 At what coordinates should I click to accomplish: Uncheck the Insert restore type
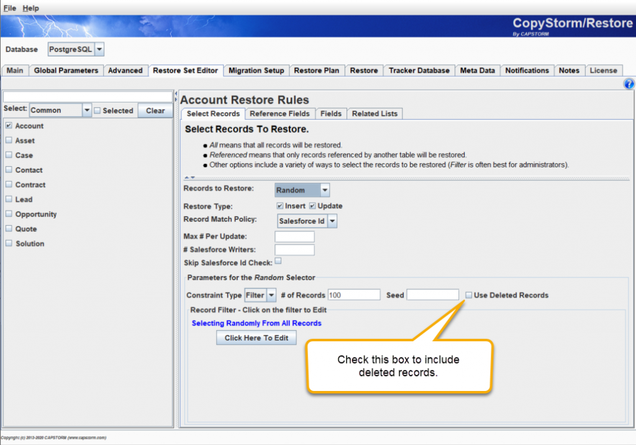[x=280, y=206]
